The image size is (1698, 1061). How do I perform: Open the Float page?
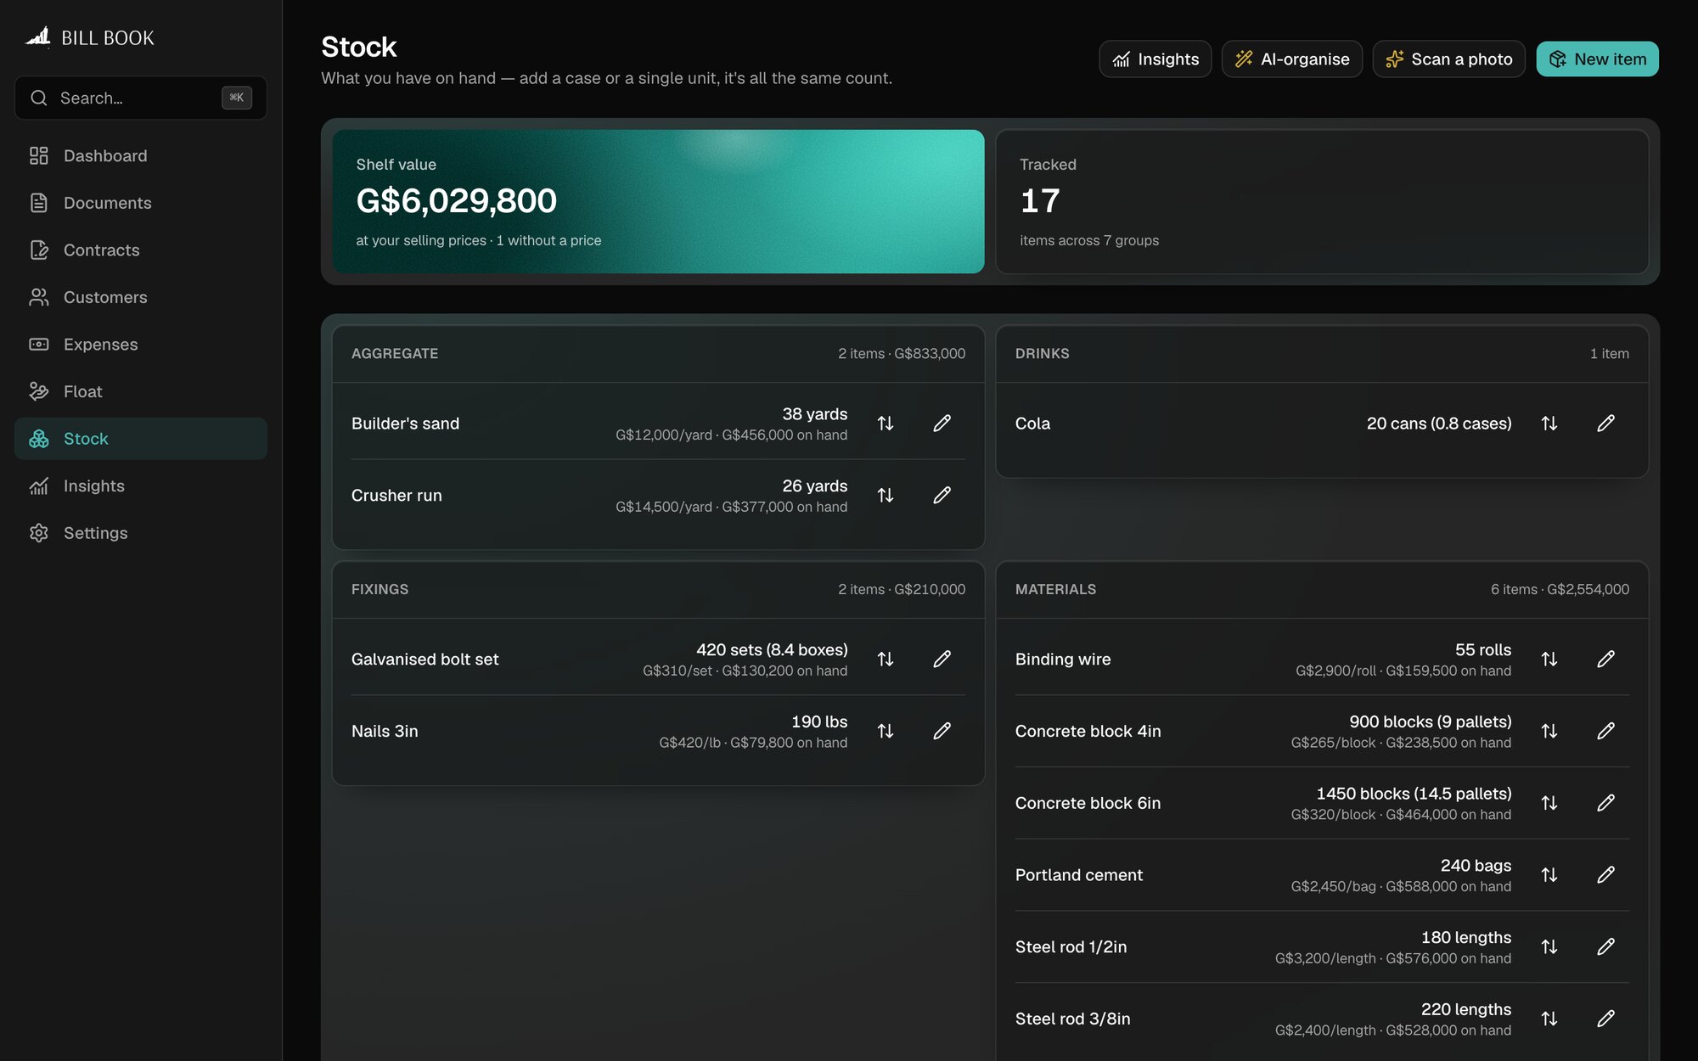pos(141,391)
